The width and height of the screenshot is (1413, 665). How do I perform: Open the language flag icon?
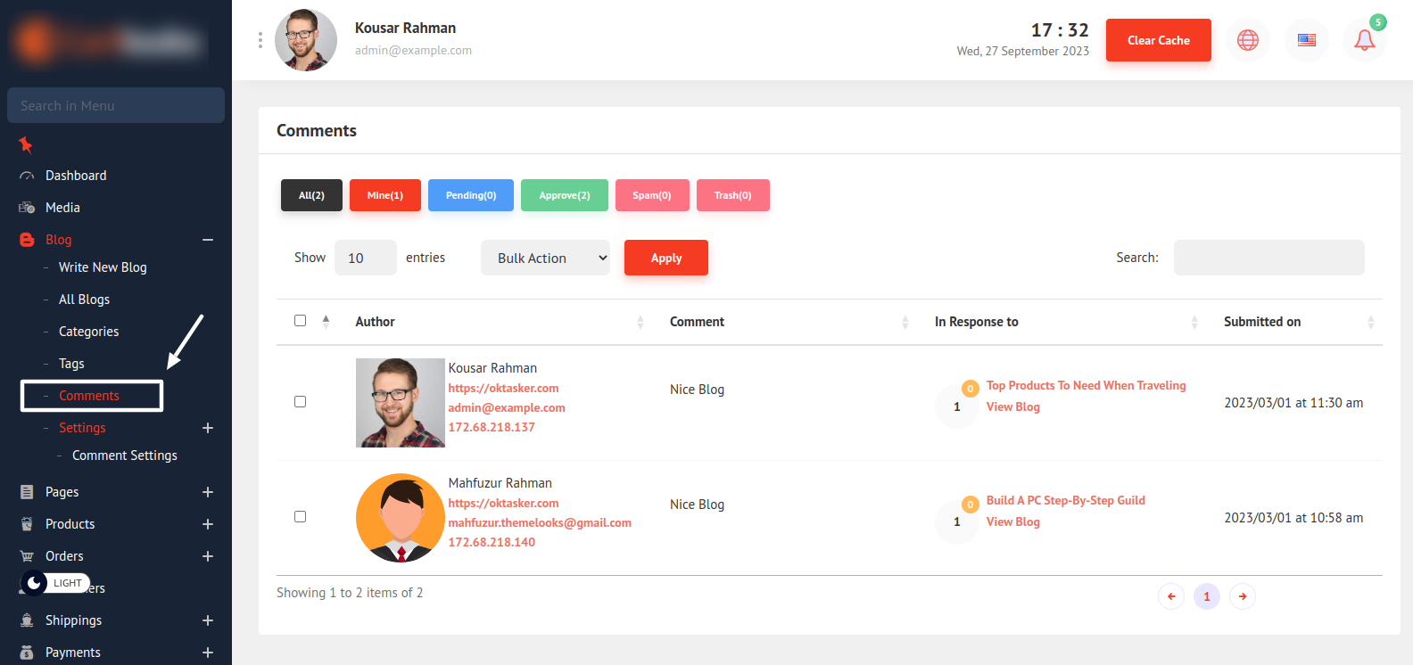tap(1306, 40)
